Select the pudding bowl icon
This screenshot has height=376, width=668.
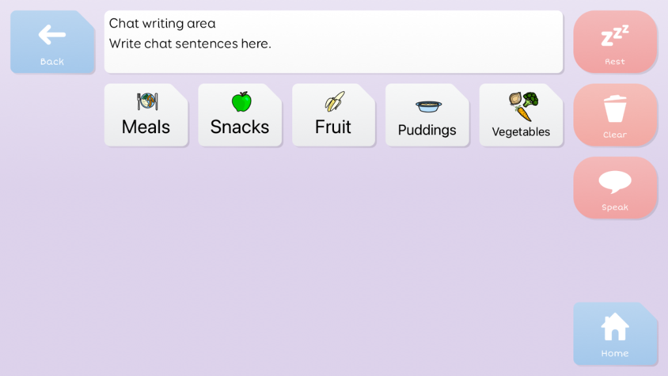point(429,106)
